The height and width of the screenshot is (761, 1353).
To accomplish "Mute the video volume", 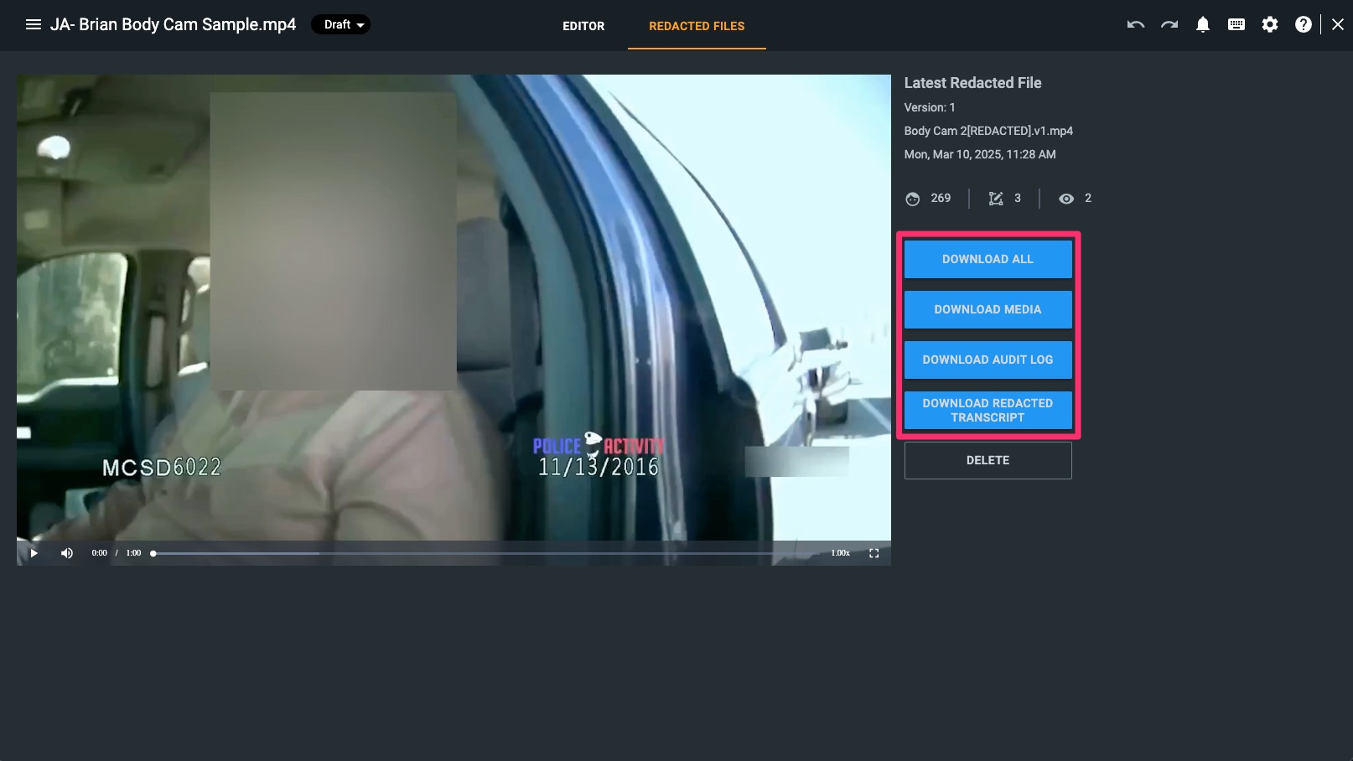I will [x=67, y=553].
